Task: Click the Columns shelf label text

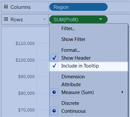Action: tap(20, 7)
